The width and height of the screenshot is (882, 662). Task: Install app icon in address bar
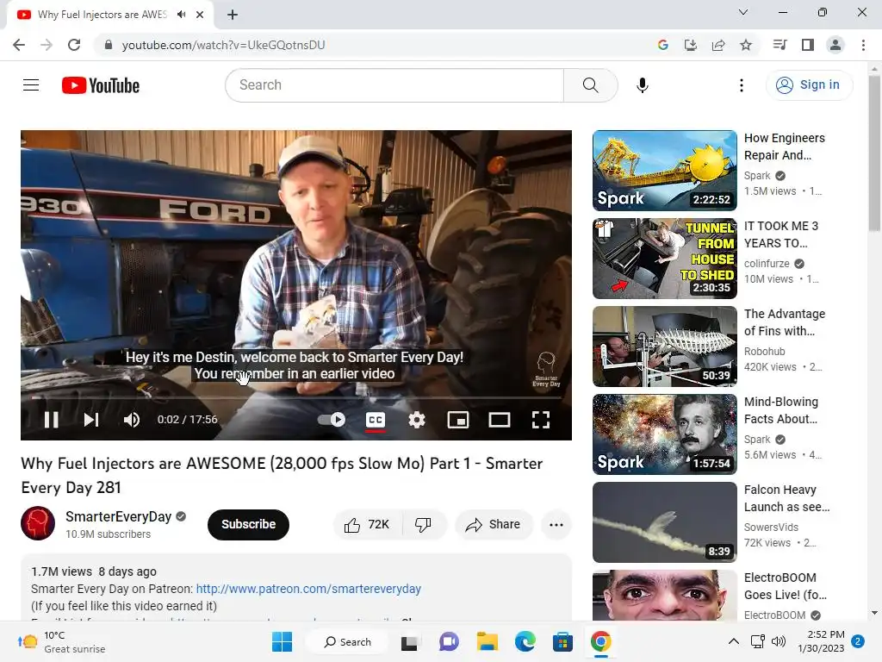click(690, 45)
